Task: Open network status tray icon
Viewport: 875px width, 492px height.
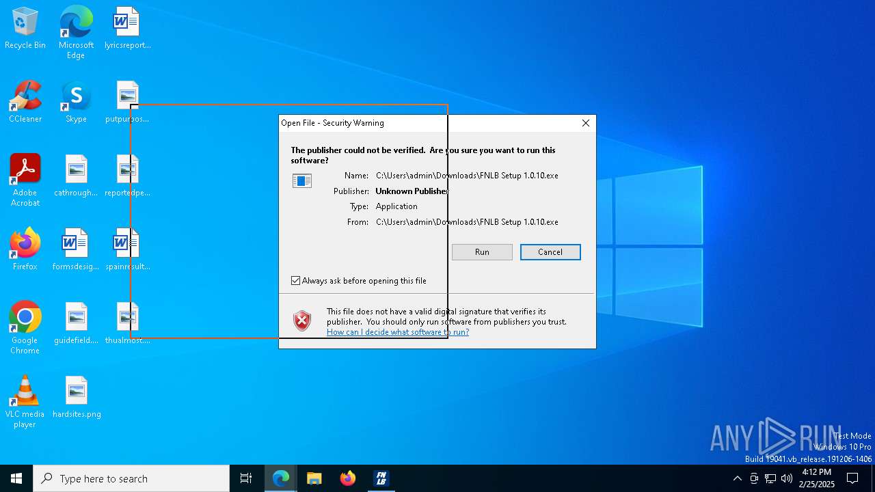Action: [x=770, y=478]
